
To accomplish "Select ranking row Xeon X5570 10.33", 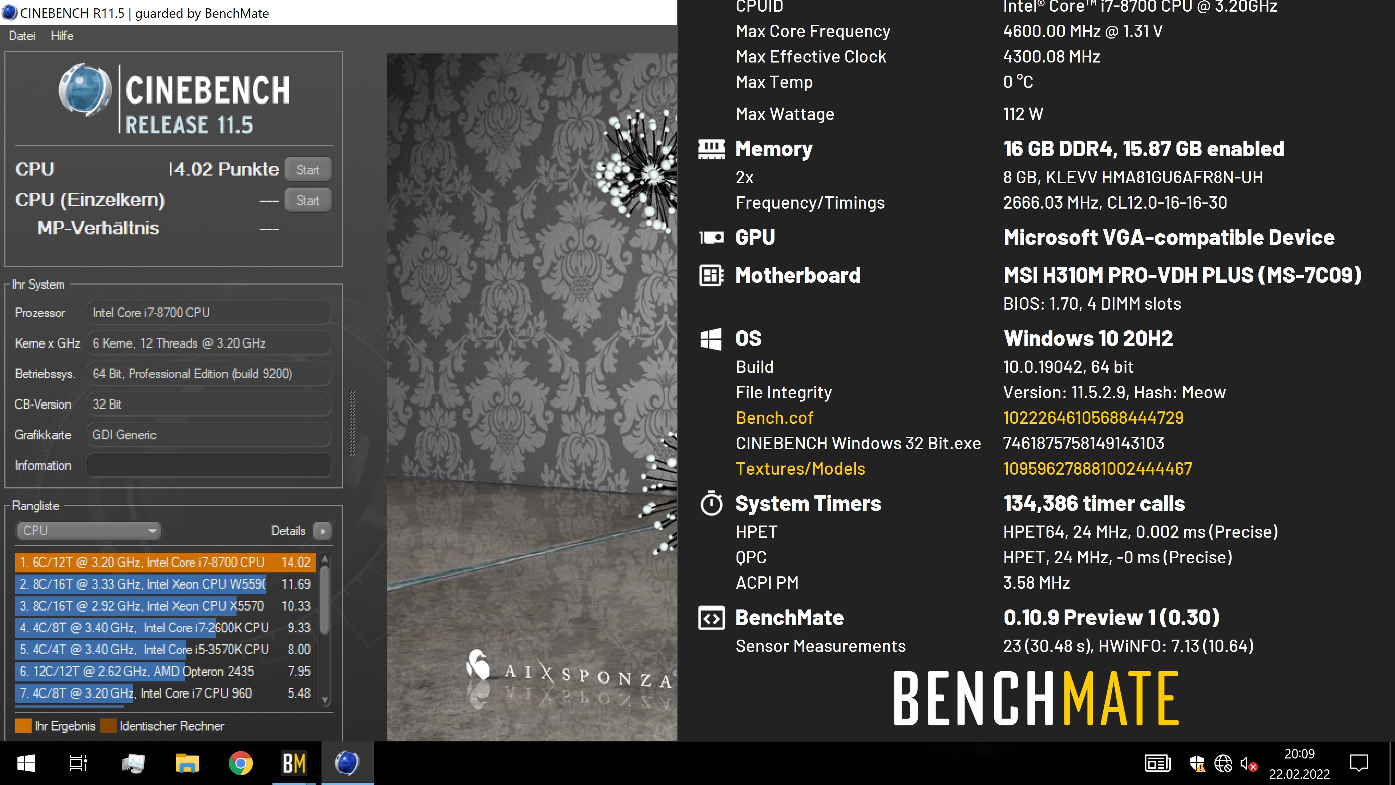I will coord(165,606).
